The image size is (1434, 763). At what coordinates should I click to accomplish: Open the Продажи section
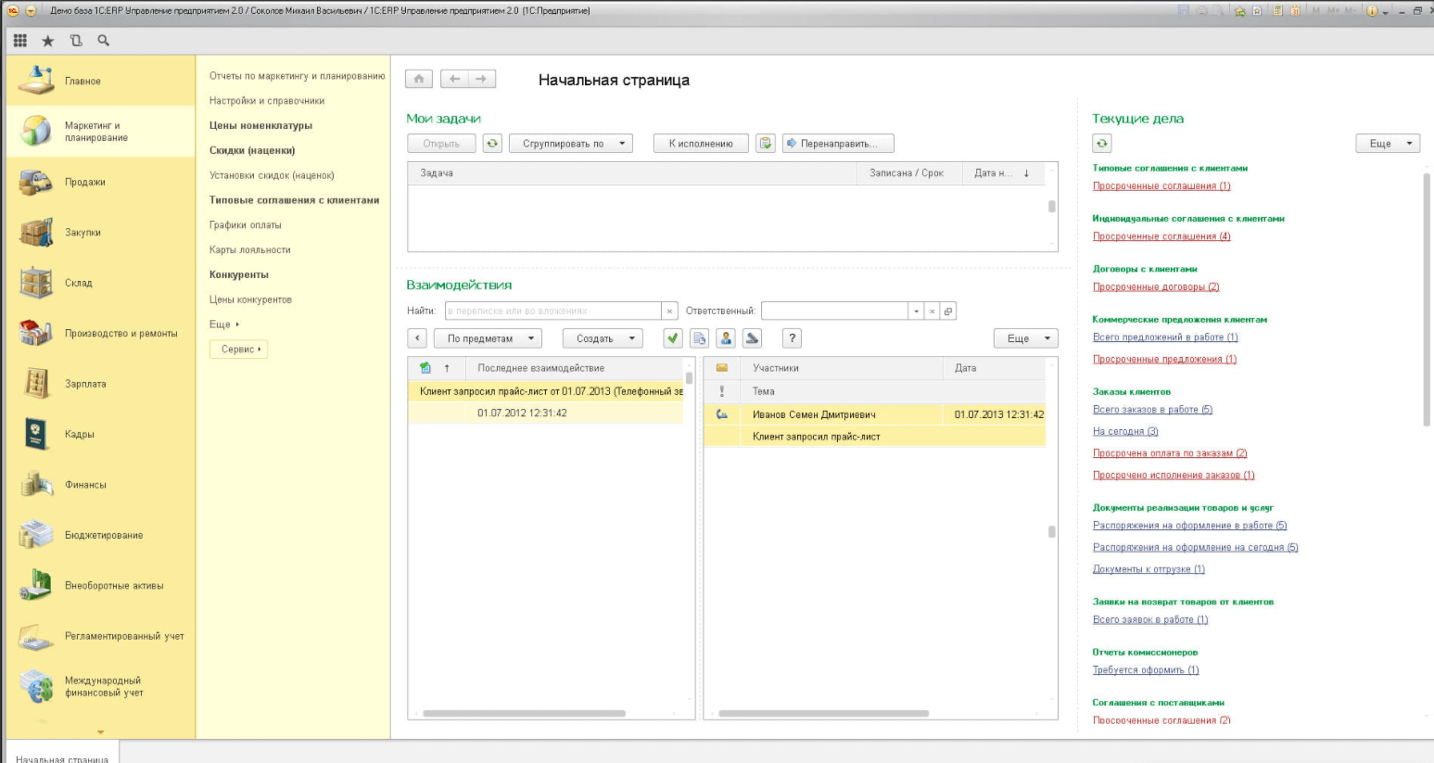tap(84, 183)
